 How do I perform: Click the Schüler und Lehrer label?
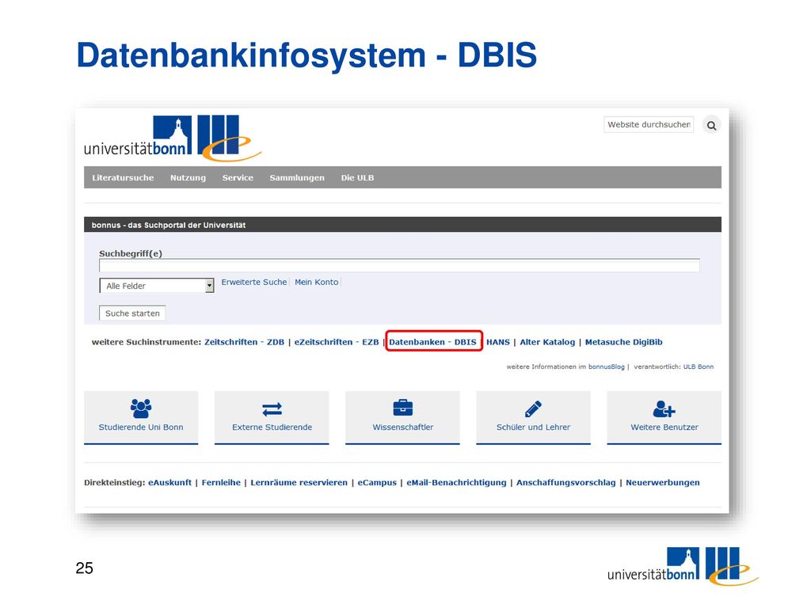(x=533, y=427)
